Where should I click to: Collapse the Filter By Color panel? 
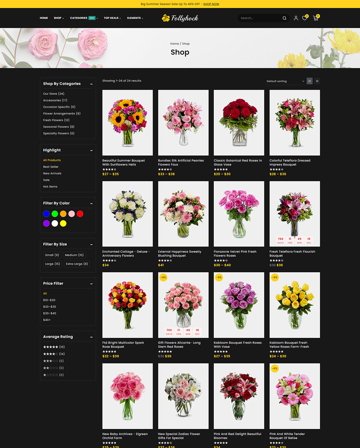tap(91, 203)
